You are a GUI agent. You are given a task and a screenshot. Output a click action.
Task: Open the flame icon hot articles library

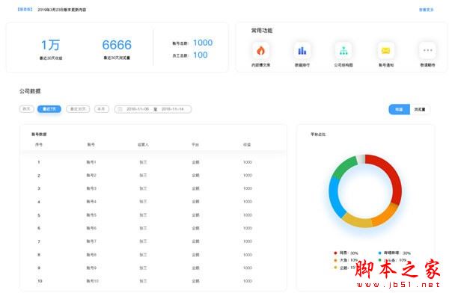click(x=260, y=51)
